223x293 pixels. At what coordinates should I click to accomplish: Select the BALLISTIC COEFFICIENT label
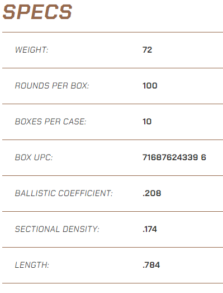coord(64,193)
